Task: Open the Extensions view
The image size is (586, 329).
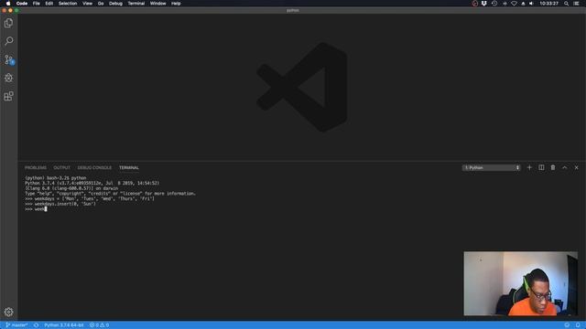Action: [8, 96]
